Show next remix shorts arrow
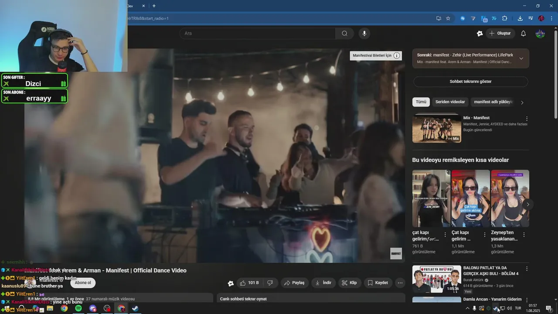Image resolution: width=558 pixels, height=314 pixels. click(528, 204)
